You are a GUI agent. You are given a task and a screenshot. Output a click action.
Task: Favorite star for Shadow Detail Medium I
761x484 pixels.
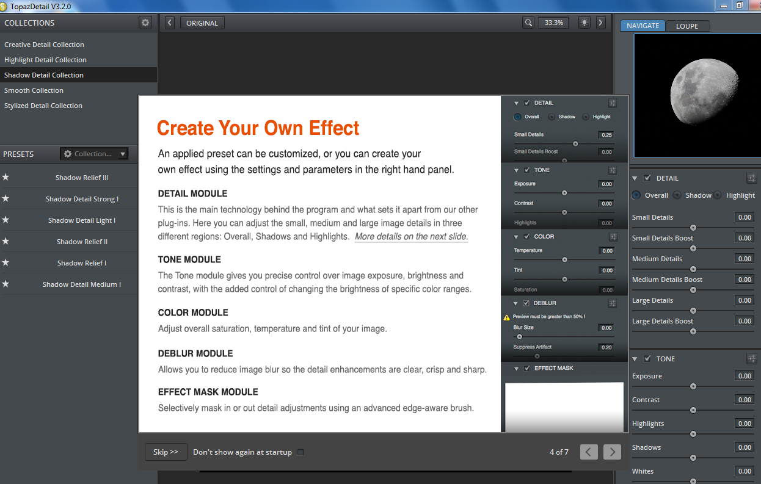(x=5, y=284)
